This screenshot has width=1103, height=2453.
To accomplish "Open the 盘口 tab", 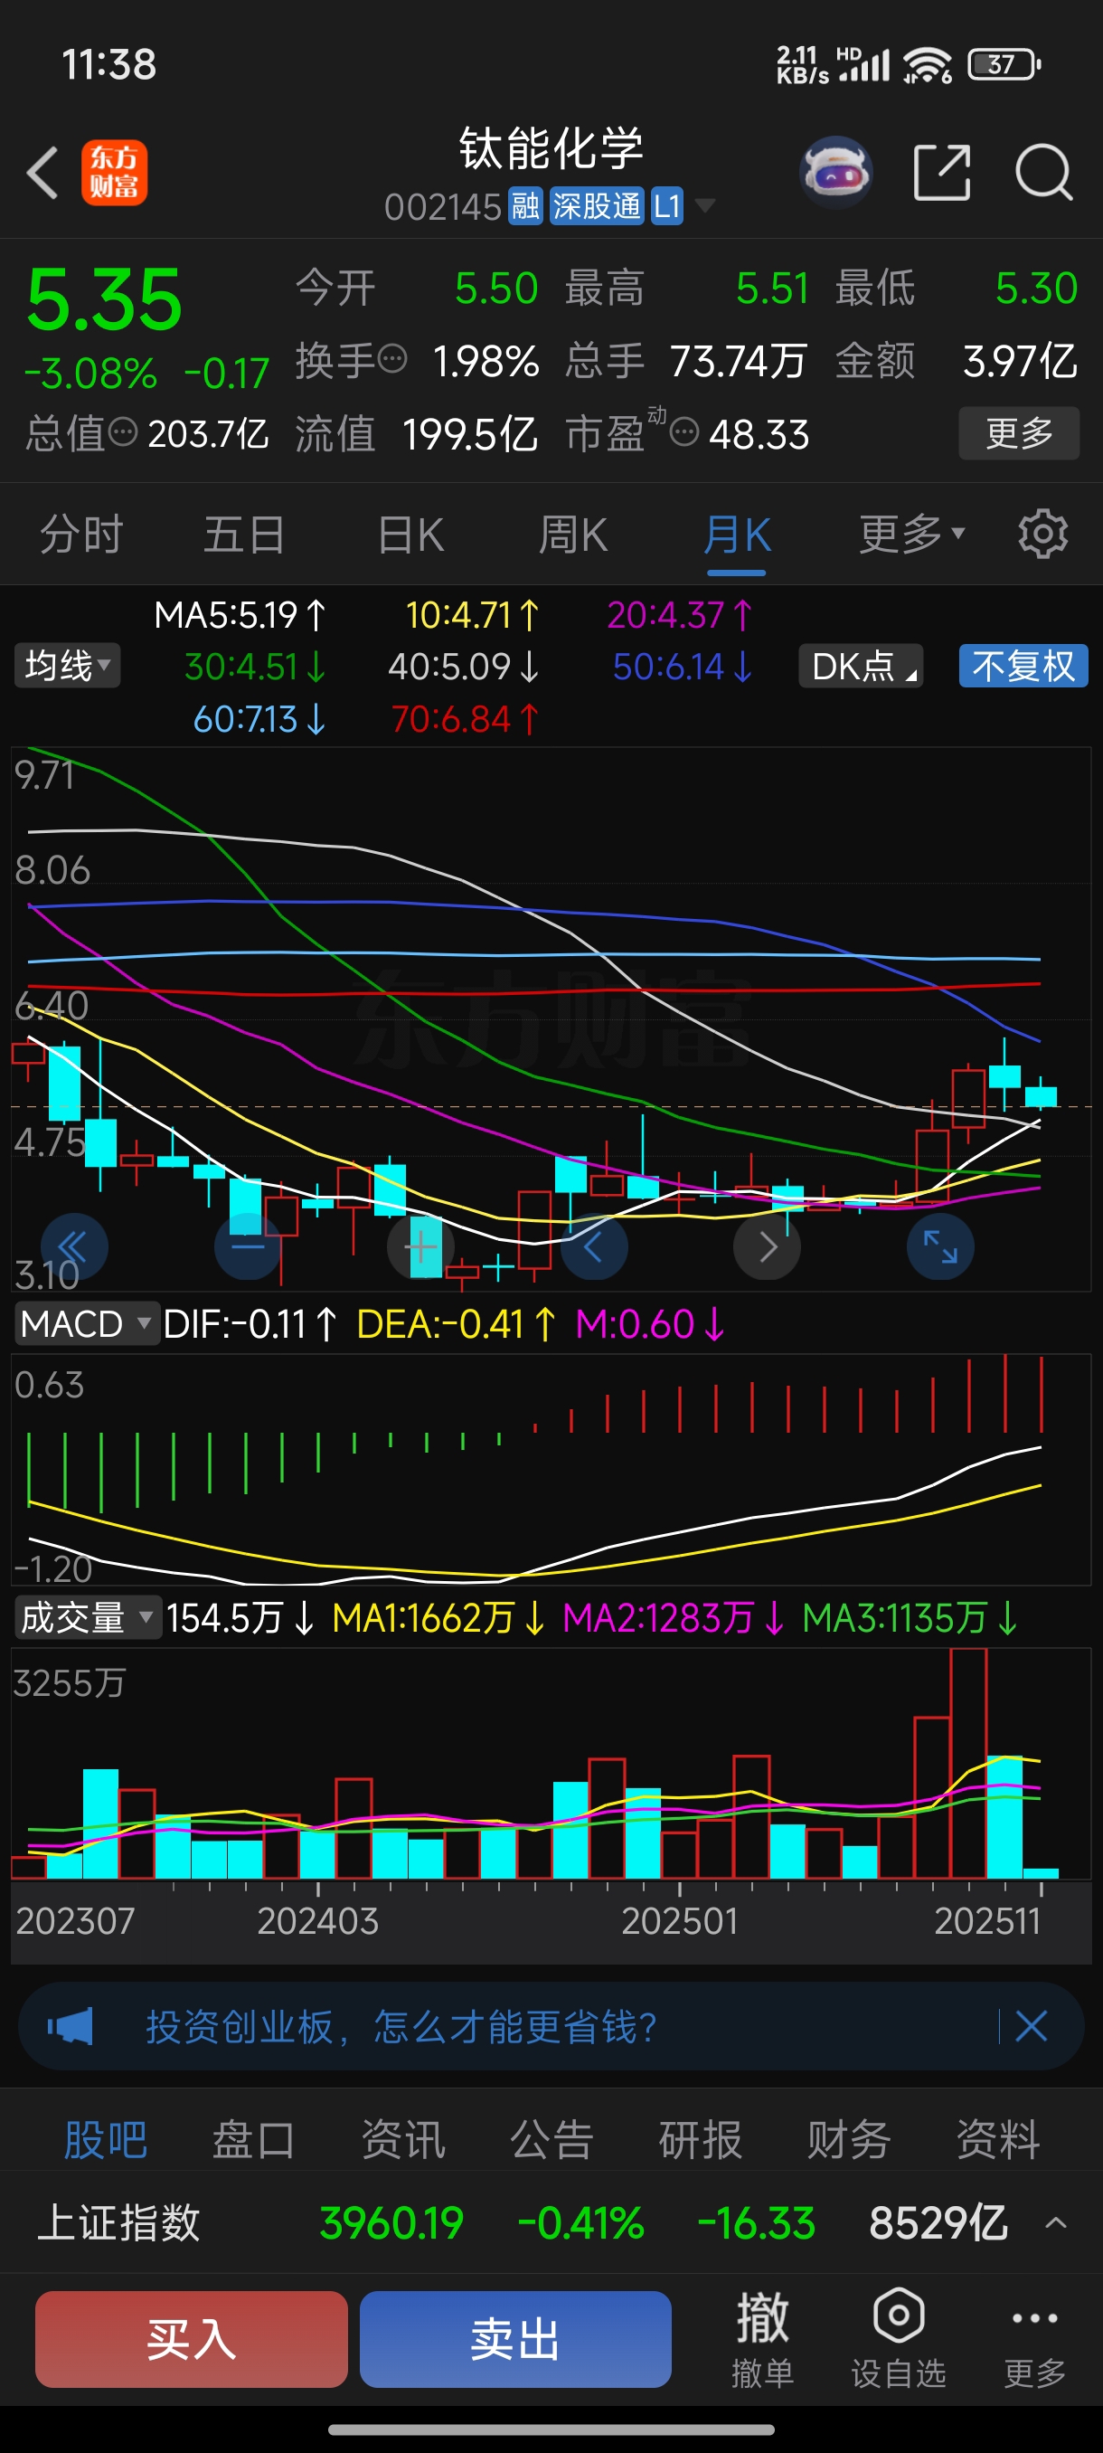I will pos(254,2140).
